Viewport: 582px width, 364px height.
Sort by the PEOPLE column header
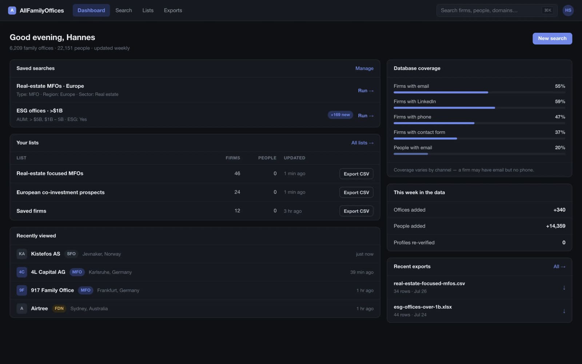tap(267, 158)
